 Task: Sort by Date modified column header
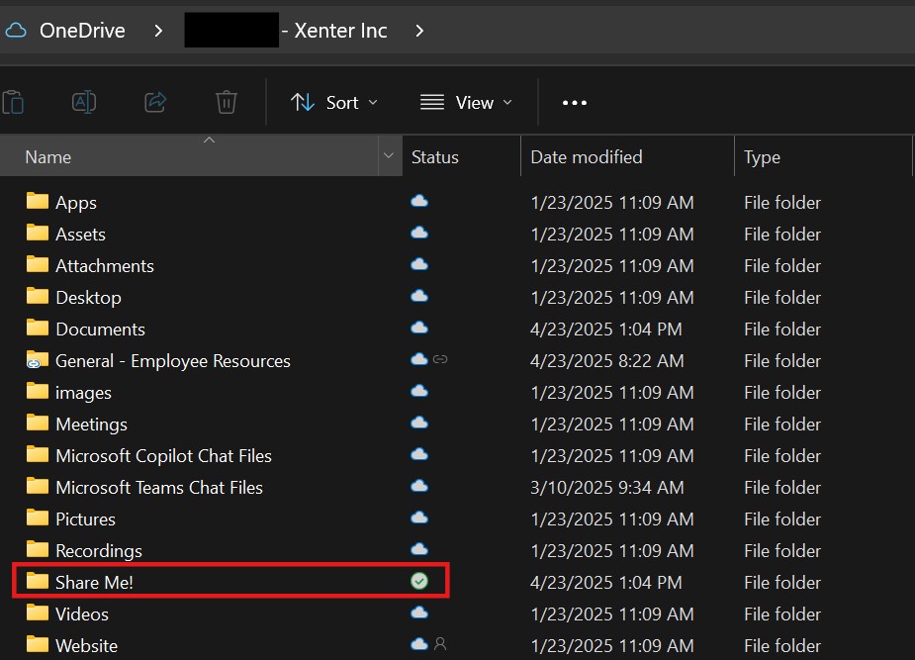(587, 156)
